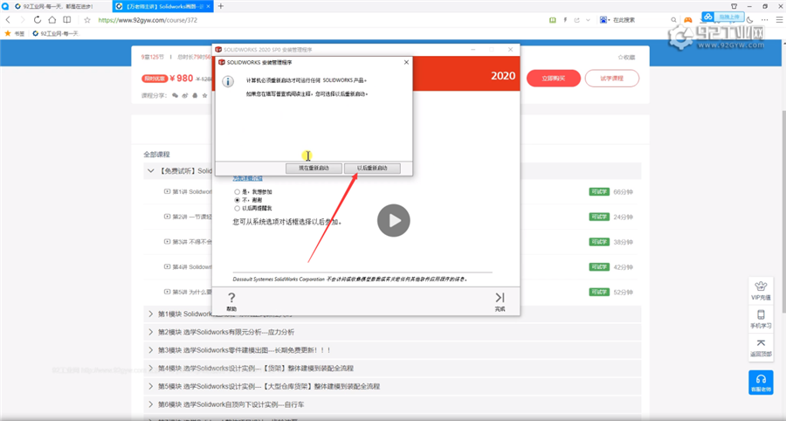786x421 pixels.
Task: Select the 以后再提醒我 radio option
Action: coord(237,208)
